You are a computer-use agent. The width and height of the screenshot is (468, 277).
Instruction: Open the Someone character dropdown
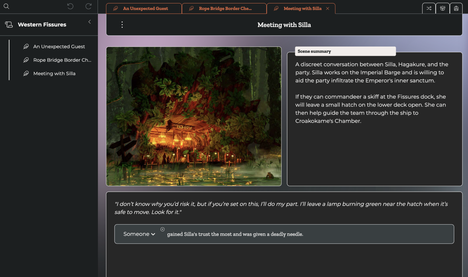[139, 234]
